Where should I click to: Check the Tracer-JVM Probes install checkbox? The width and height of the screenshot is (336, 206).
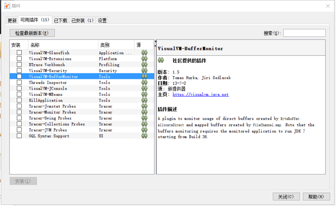tap(19, 130)
